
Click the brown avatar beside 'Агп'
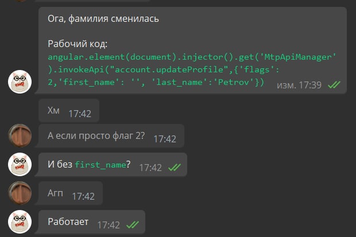point(20,193)
